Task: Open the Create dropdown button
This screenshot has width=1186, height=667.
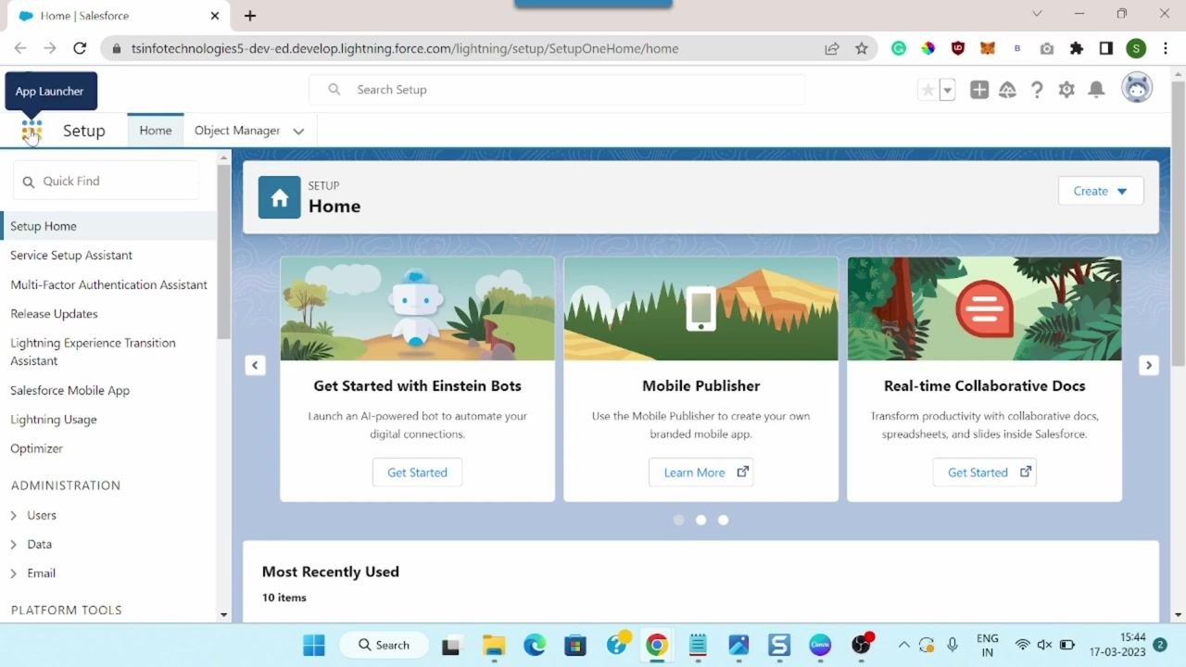Action: (1101, 191)
